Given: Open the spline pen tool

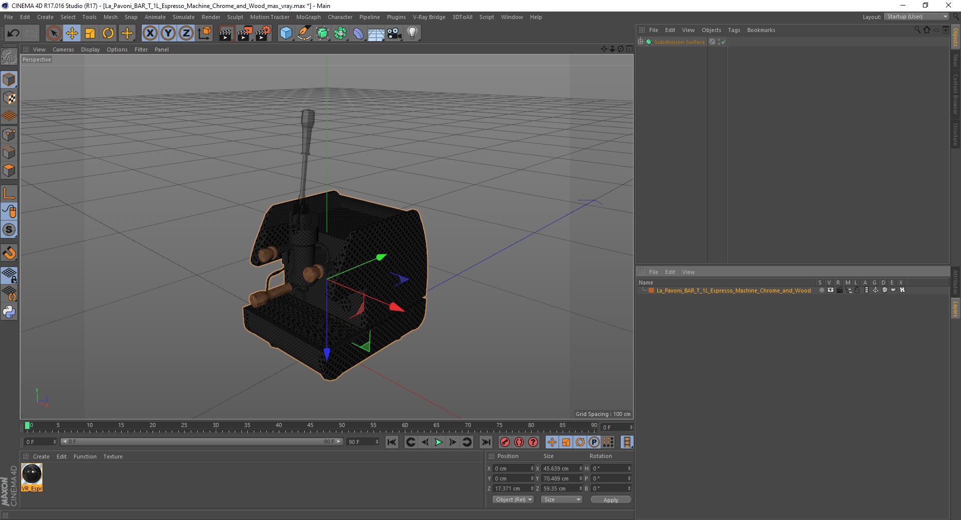Looking at the screenshot, I should click(x=304, y=33).
